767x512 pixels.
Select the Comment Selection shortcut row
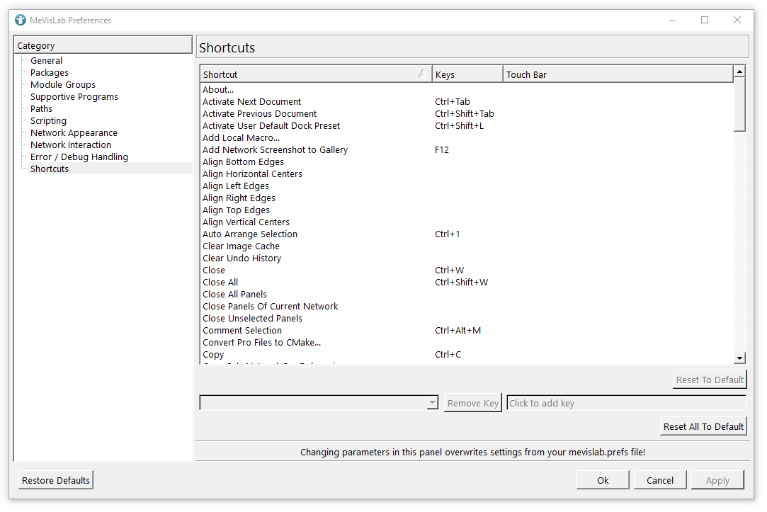tap(242, 331)
